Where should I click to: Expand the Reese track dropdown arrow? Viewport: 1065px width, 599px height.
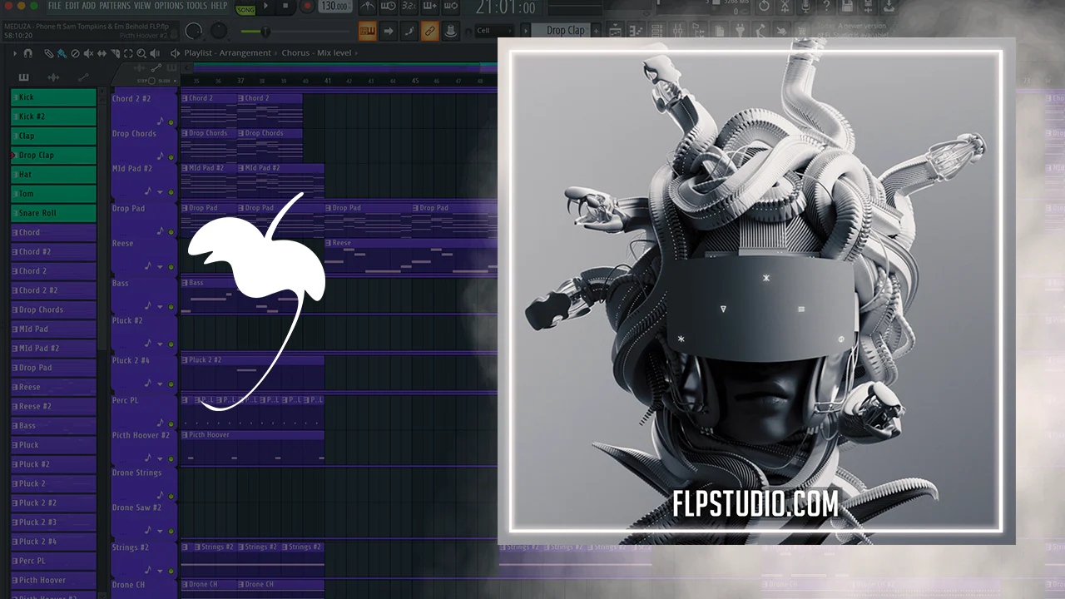coord(160,267)
